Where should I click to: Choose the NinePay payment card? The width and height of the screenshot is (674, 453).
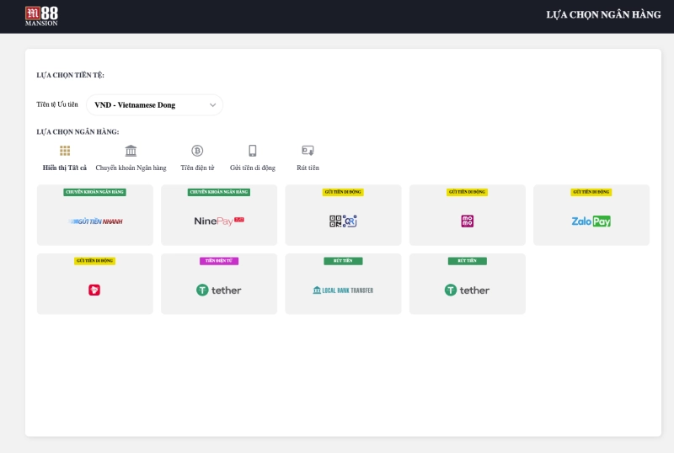pyautogui.click(x=219, y=215)
